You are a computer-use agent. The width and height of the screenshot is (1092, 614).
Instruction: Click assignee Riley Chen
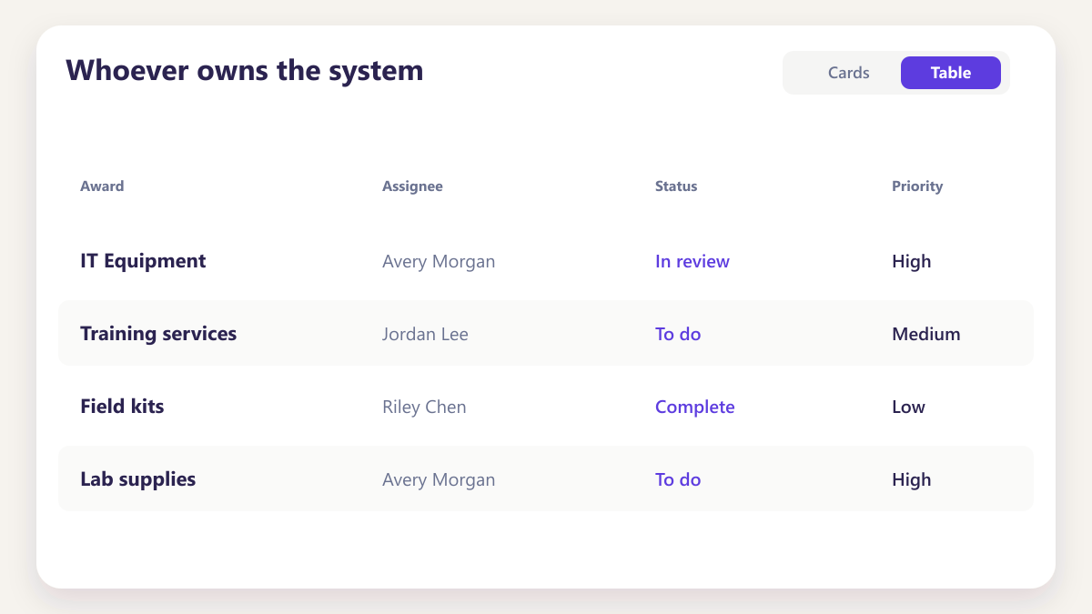tap(424, 408)
